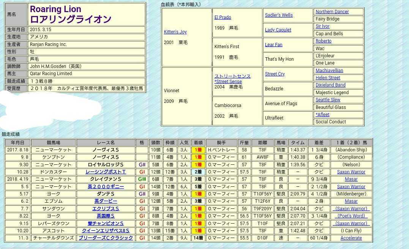The image size is (409, 249).
Task: Select the H.ベントレー jockey cell
Action: point(221,150)
